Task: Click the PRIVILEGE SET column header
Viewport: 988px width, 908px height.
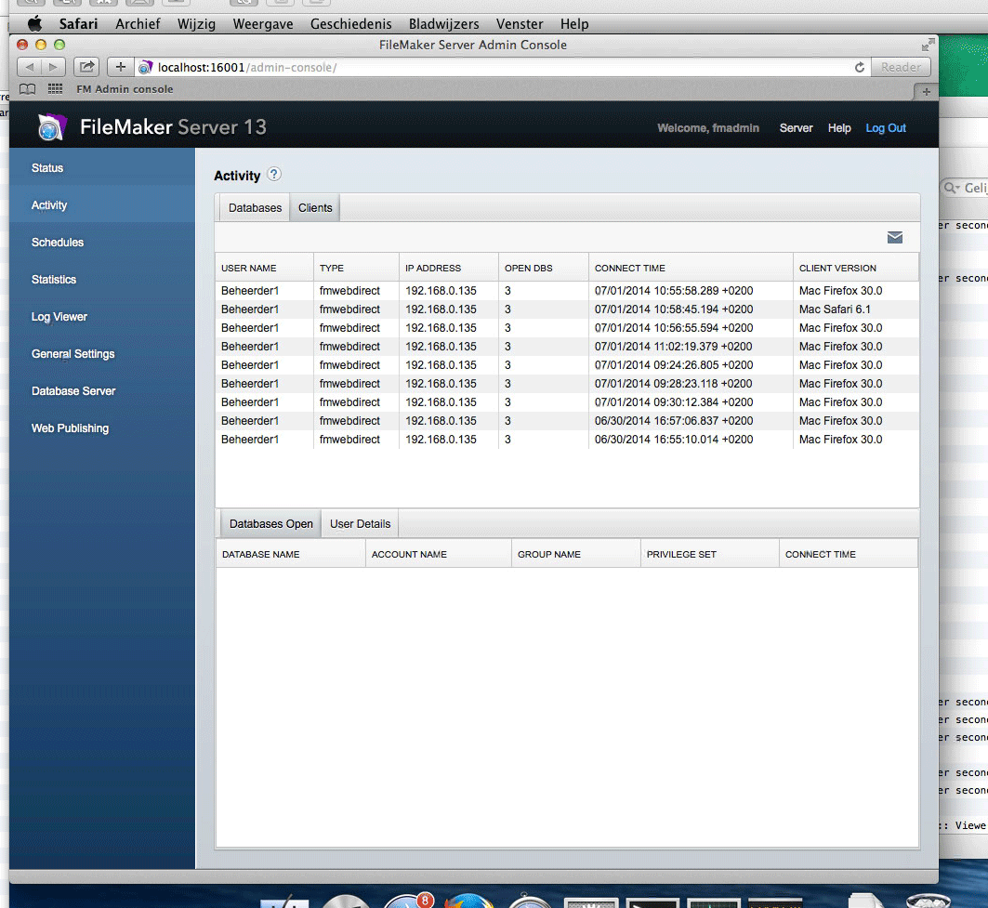Action: click(x=709, y=554)
